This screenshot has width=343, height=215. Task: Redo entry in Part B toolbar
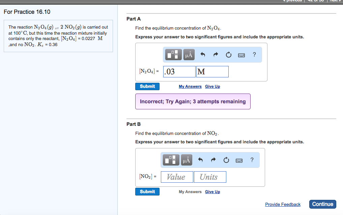[x=213, y=160]
